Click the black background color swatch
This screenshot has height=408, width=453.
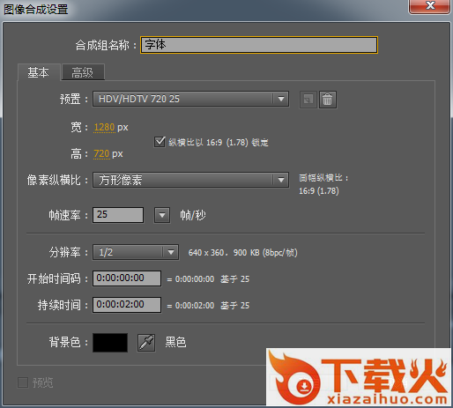(110, 343)
